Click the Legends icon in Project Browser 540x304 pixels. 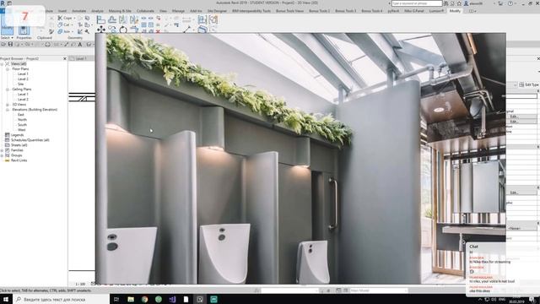pos(8,135)
